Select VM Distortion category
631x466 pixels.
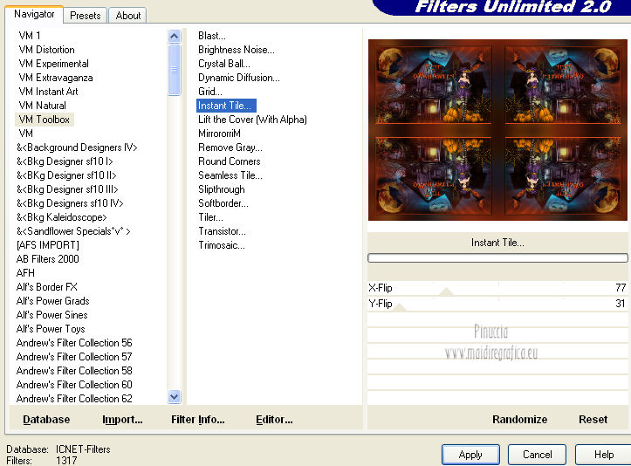46,50
